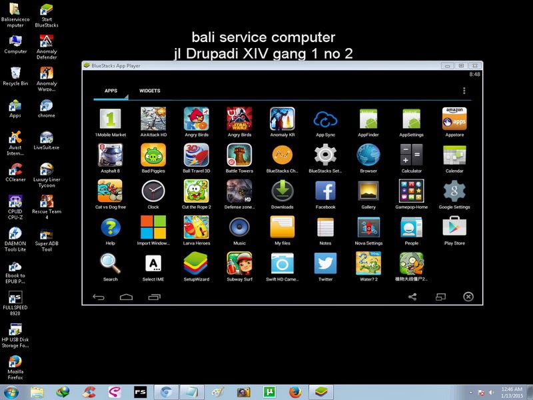Open AppSettings in BlueStacks
Screen dimensions: 533x400
coord(411,119)
